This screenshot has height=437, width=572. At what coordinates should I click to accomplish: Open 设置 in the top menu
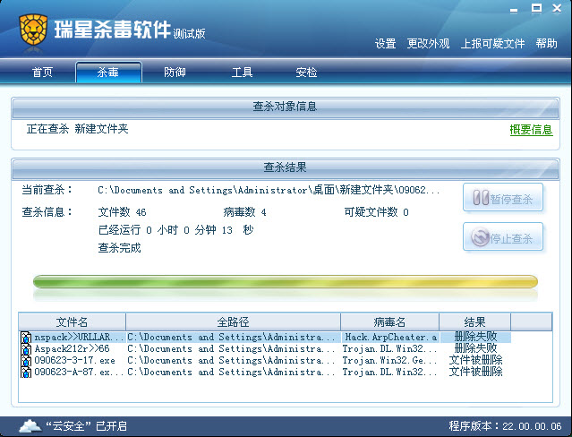(x=385, y=44)
